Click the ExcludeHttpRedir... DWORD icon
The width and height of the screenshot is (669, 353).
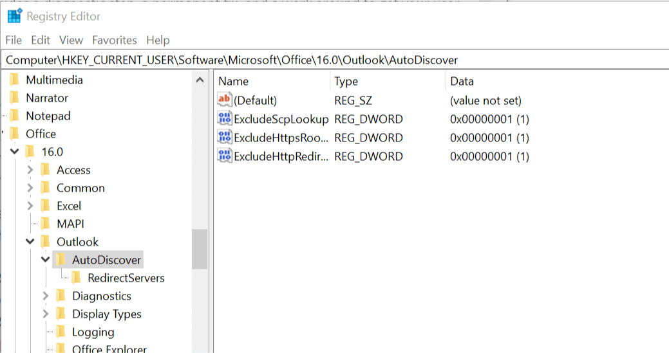(x=225, y=156)
